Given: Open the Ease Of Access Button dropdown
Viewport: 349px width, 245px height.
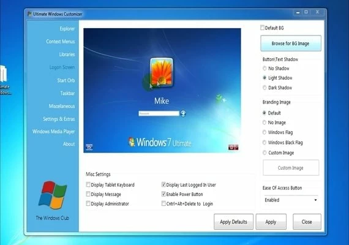Looking at the screenshot, I should click(291, 200).
